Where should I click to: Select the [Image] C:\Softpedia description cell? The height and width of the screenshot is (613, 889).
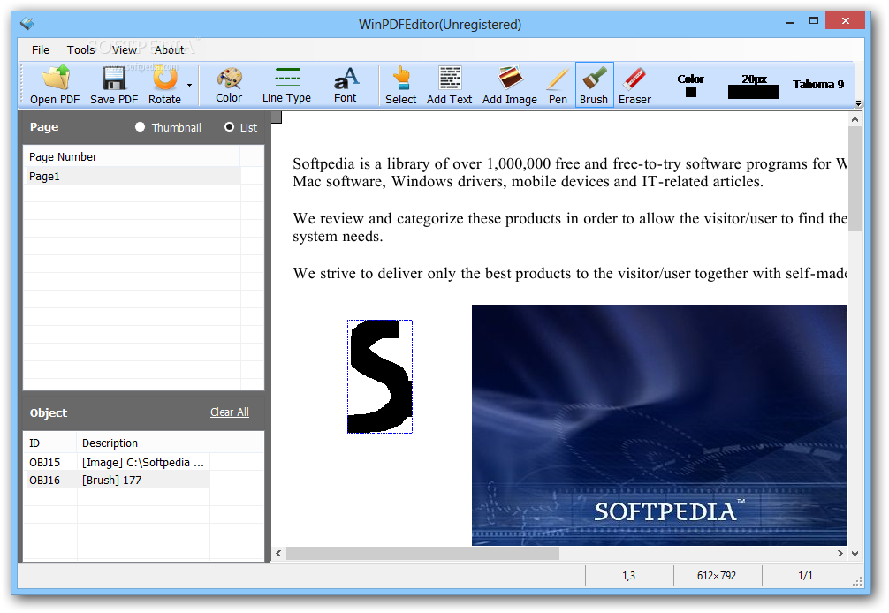tap(143, 462)
